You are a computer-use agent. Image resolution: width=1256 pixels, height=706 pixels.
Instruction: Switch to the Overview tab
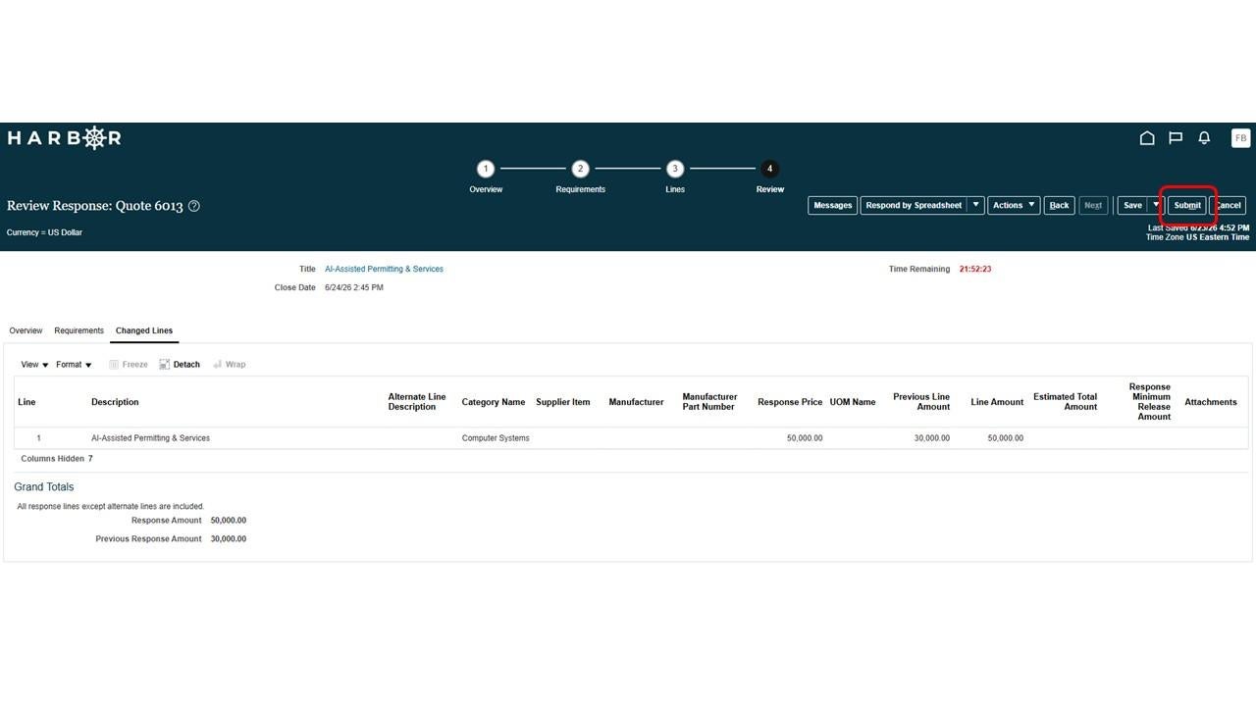point(26,330)
